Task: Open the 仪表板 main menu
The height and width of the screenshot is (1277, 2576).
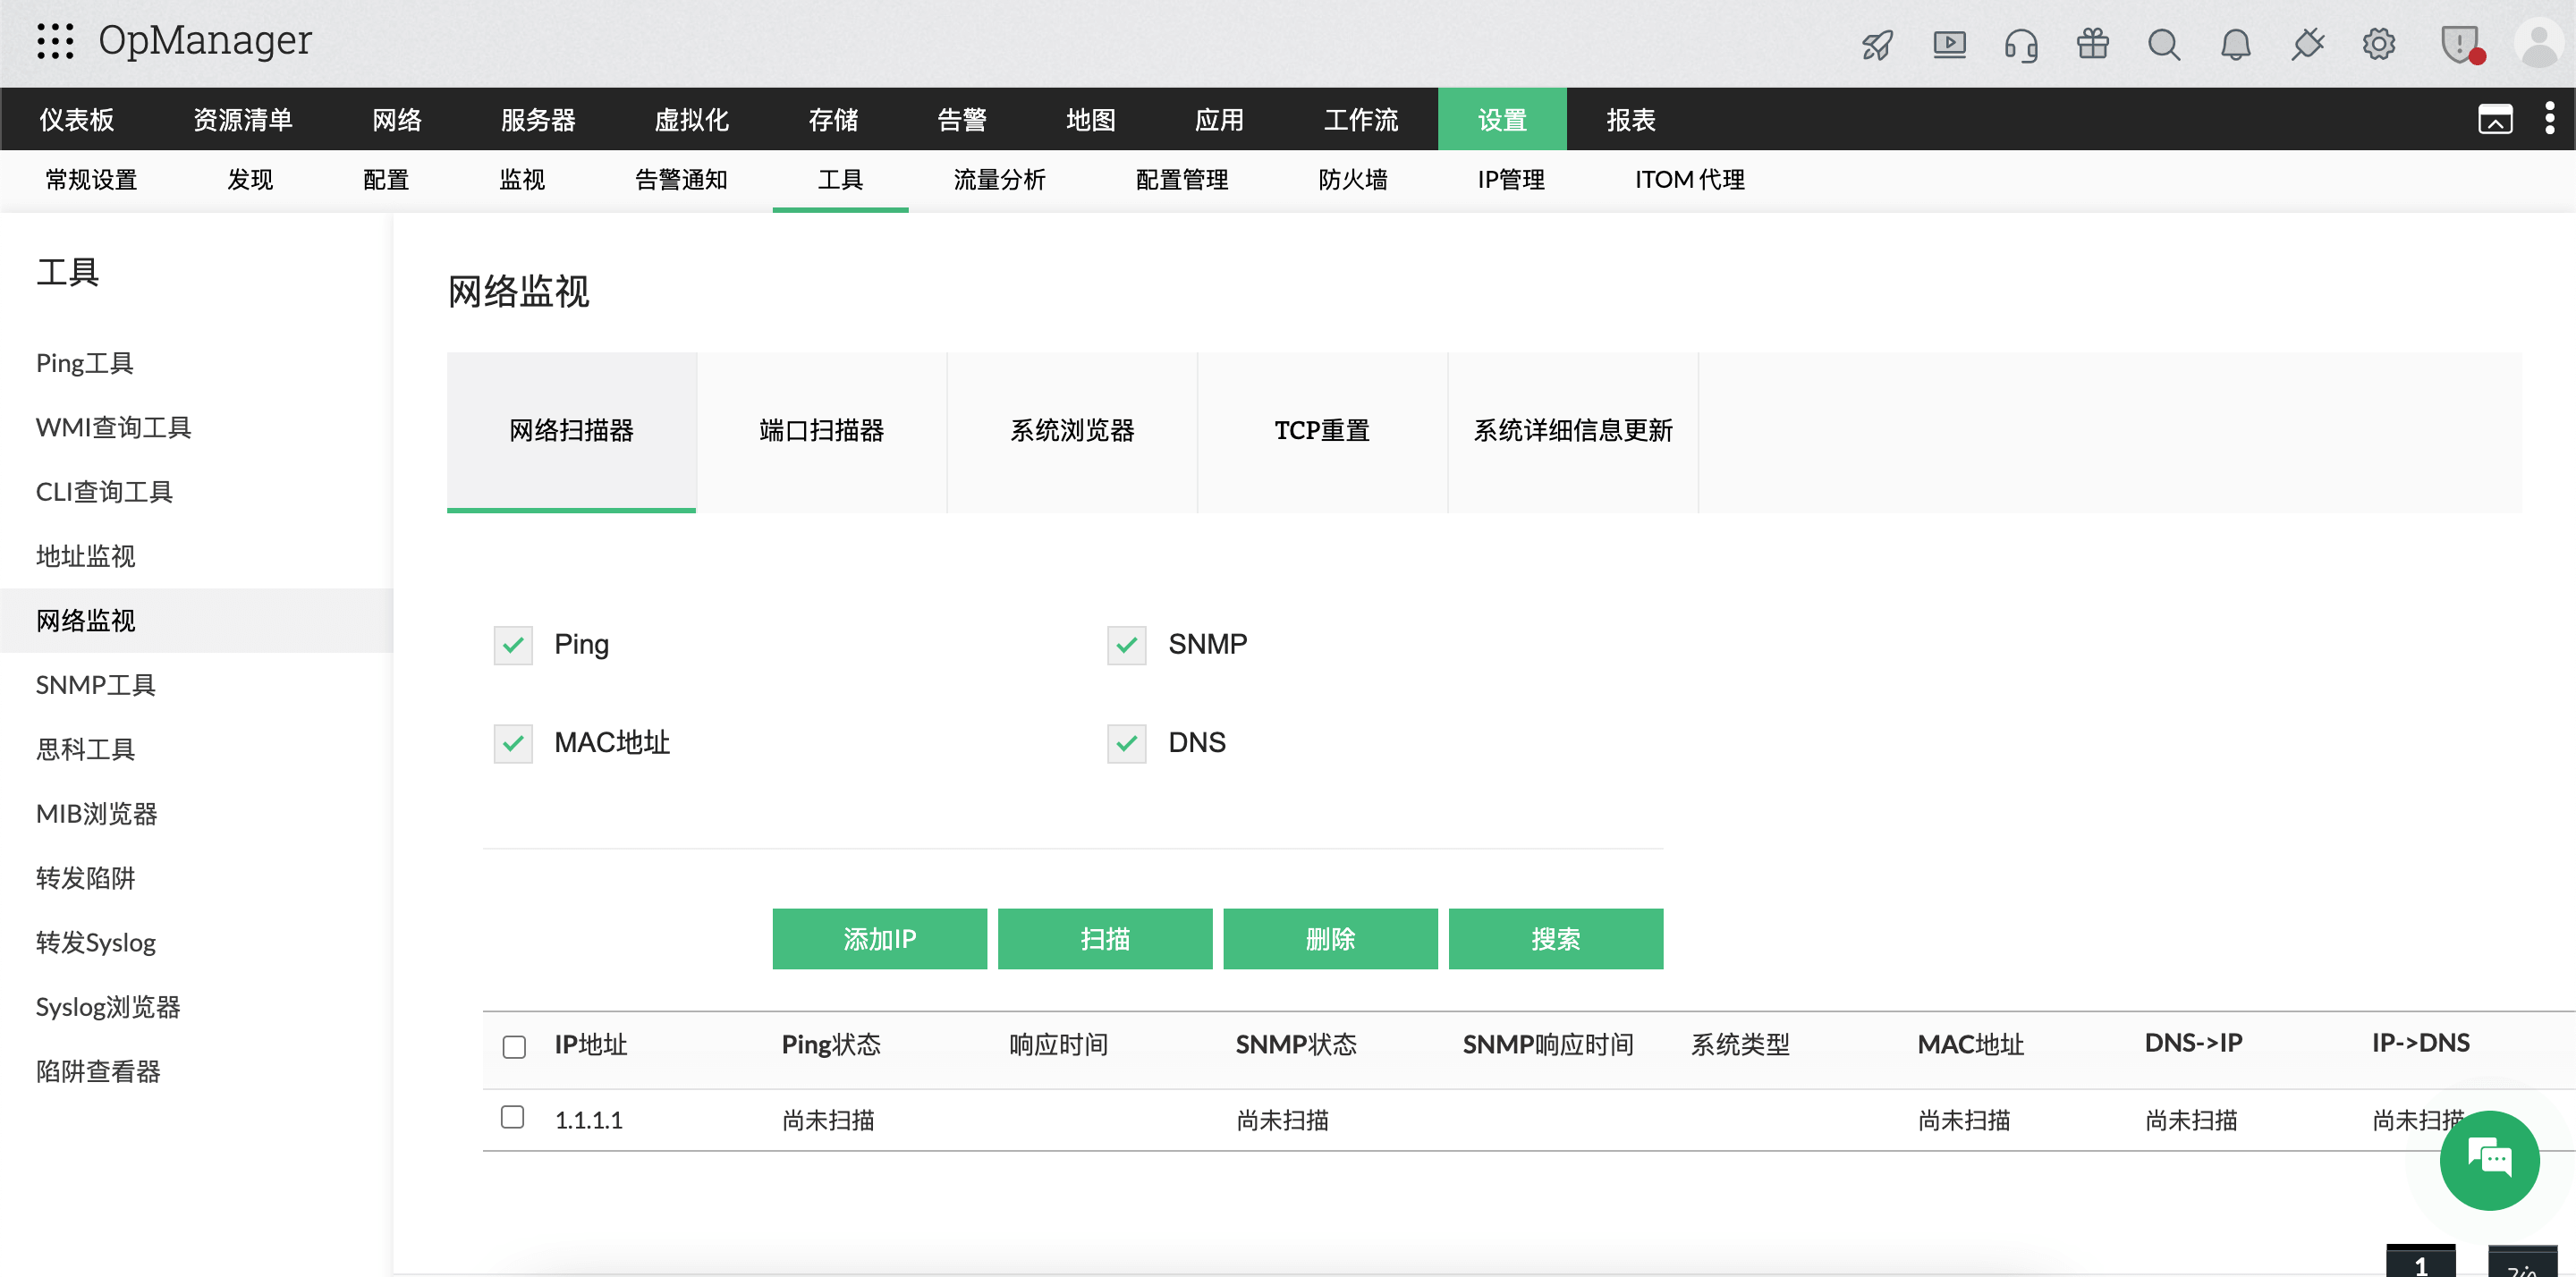Action: [x=77, y=119]
